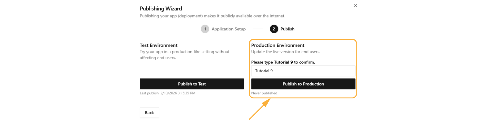
Task: Click the Never published status text
Action: pyautogui.click(x=264, y=93)
